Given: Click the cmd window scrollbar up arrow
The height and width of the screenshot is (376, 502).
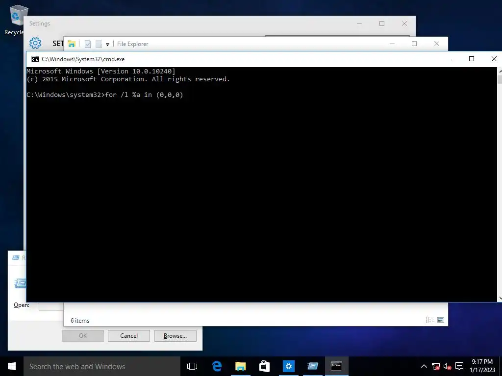Looking at the screenshot, I should tap(500, 71).
